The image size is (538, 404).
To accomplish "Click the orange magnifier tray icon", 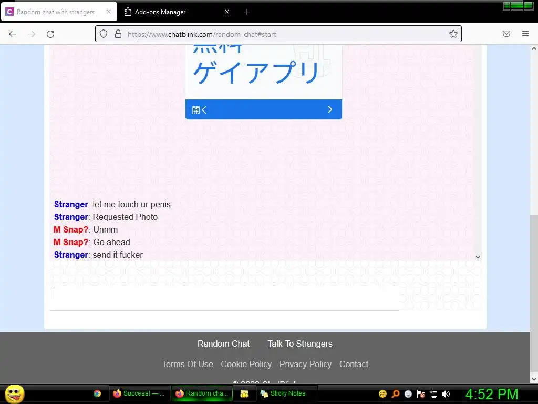I will (x=395, y=394).
